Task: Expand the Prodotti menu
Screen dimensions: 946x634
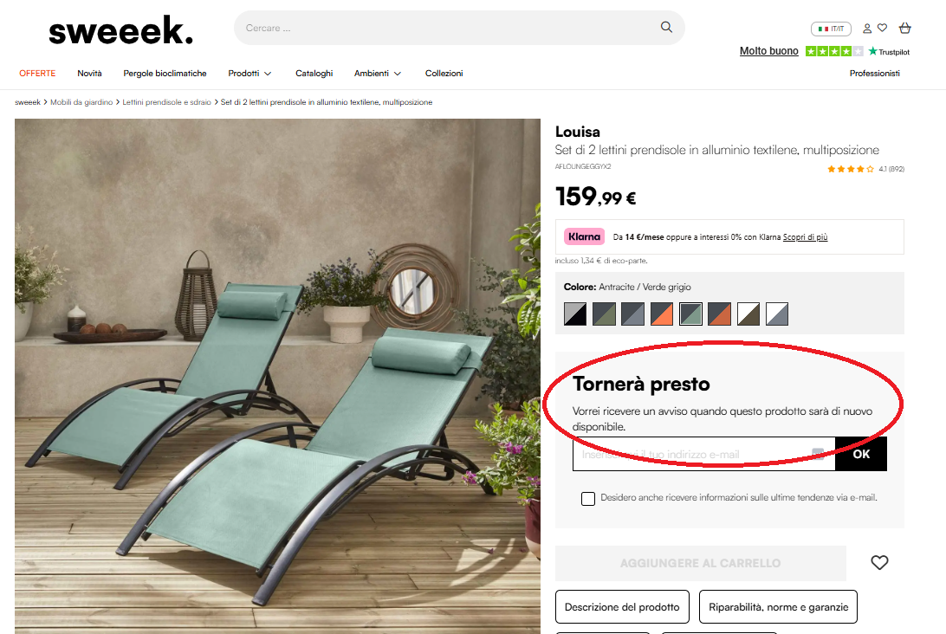Action: [249, 73]
